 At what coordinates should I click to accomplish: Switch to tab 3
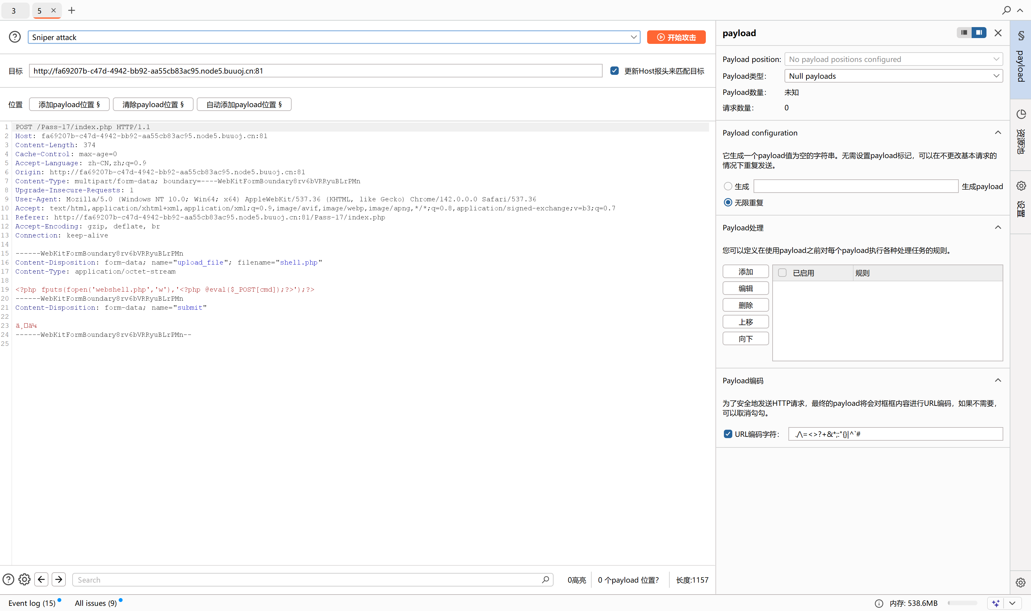(14, 11)
